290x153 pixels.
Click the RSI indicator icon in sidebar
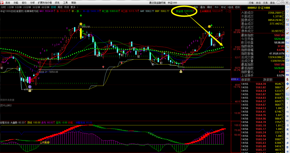pos(288,75)
